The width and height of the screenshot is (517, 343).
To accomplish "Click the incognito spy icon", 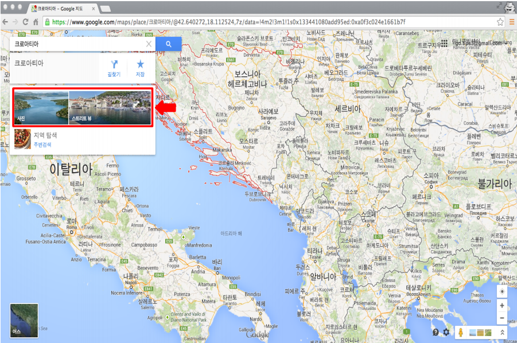I will (510, 7).
